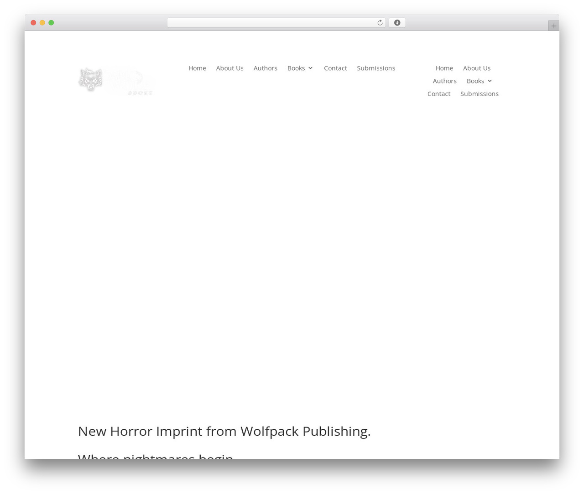Click Books in secondary right menu
Image resolution: width=584 pixels, height=494 pixels.
point(475,81)
